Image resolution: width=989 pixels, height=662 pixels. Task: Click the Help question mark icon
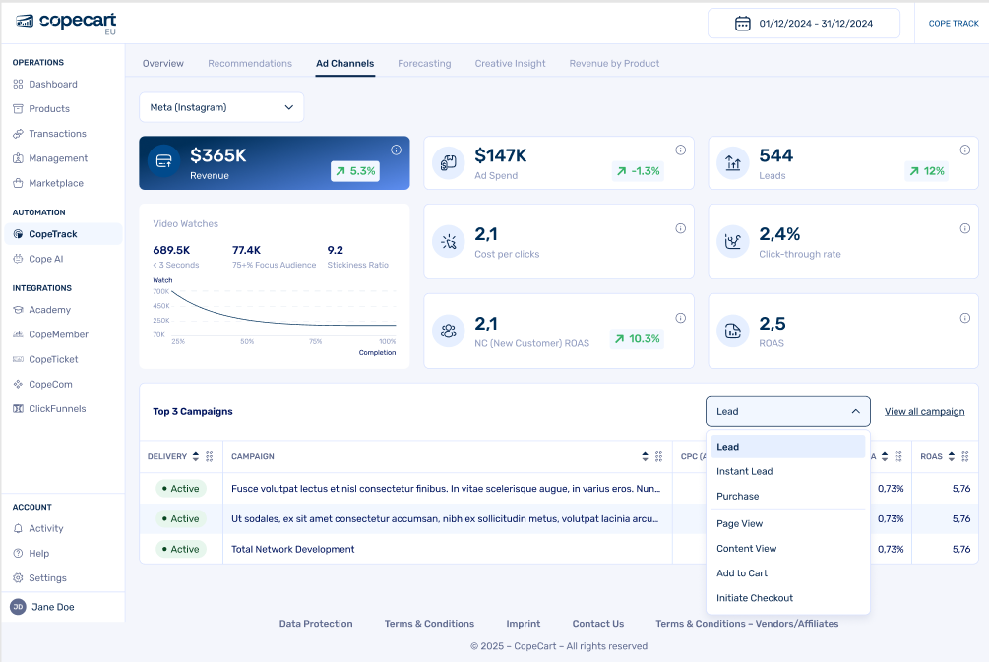[18, 553]
